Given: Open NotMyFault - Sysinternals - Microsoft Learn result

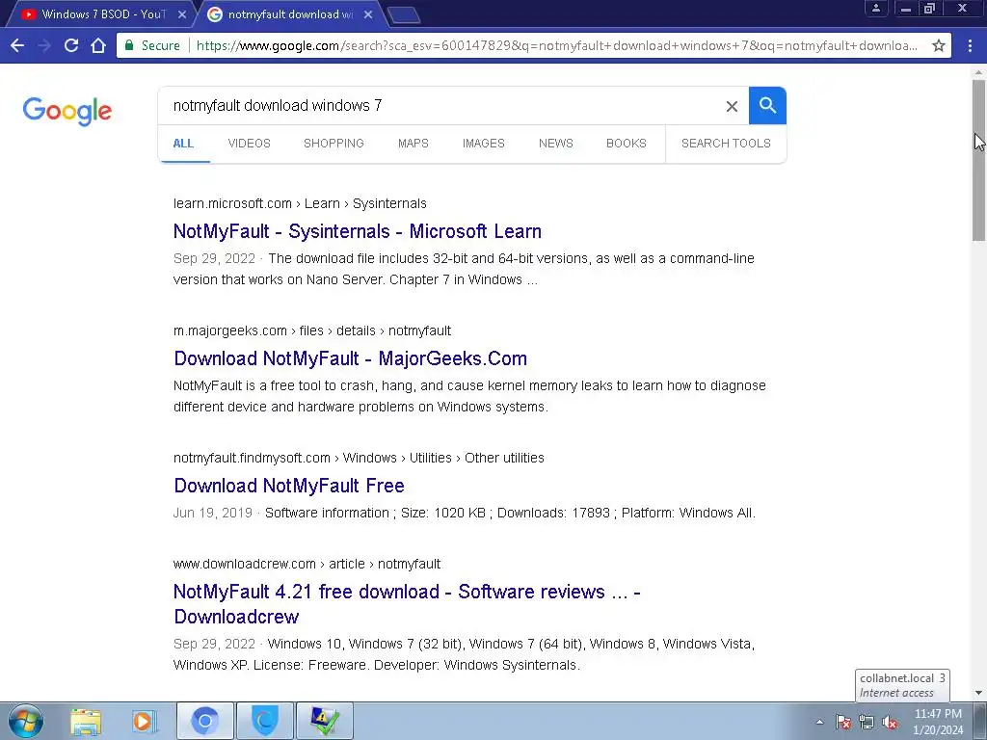Looking at the screenshot, I should click(358, 231).
